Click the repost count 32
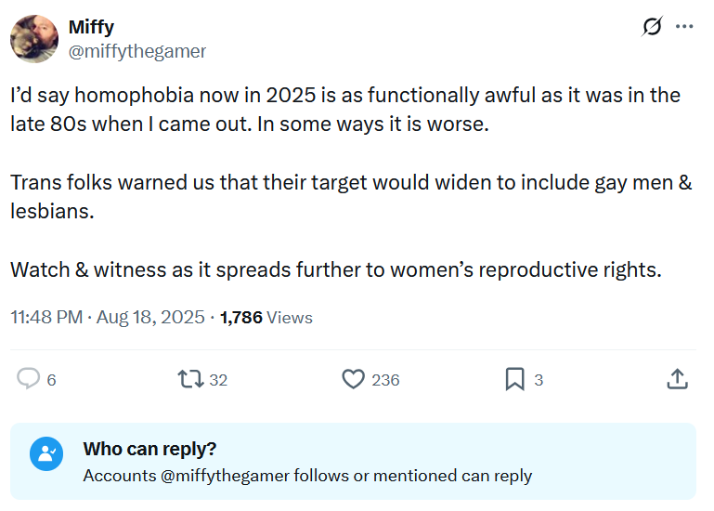 click(218, 380)
